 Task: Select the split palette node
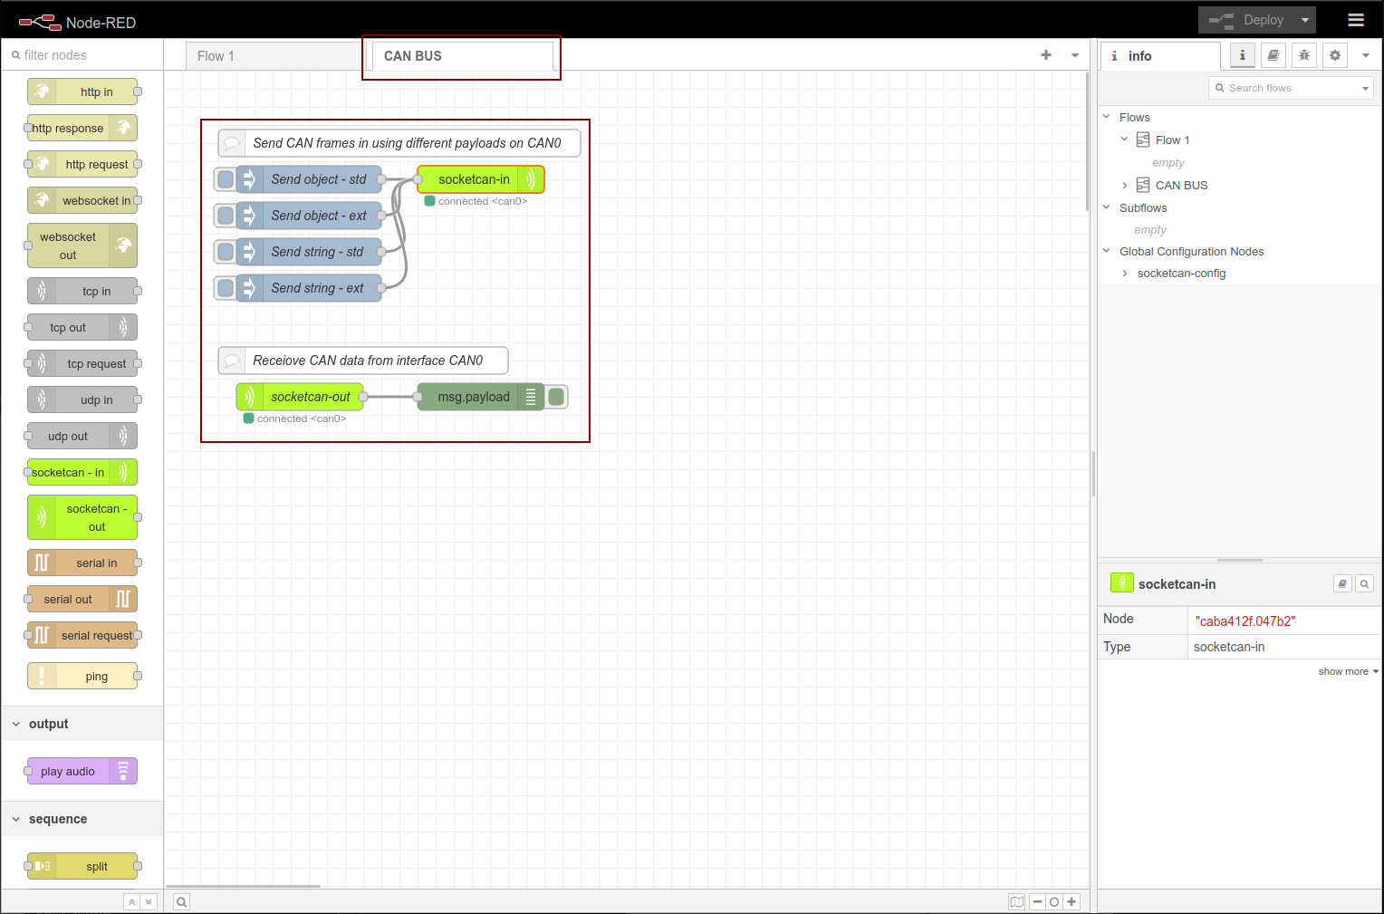[x=82, y=866]
